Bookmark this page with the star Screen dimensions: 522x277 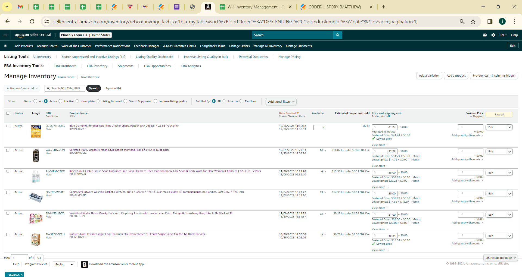coord(473,21)
